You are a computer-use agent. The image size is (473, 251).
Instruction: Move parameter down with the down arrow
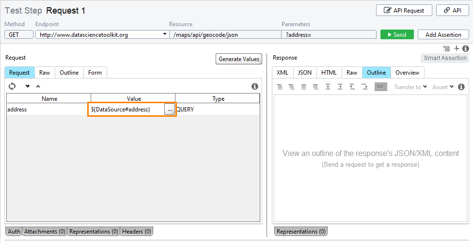click(28, 86)
